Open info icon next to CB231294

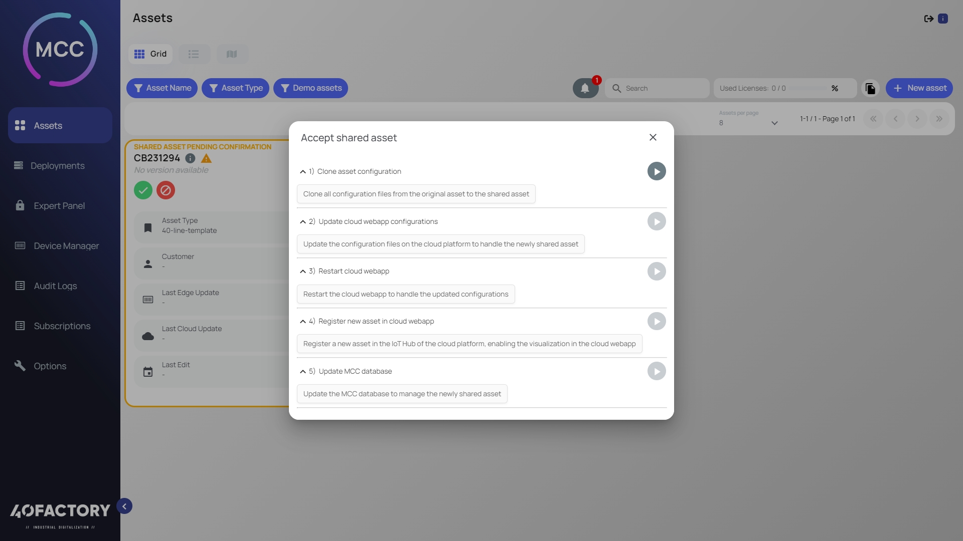(190, 158)
